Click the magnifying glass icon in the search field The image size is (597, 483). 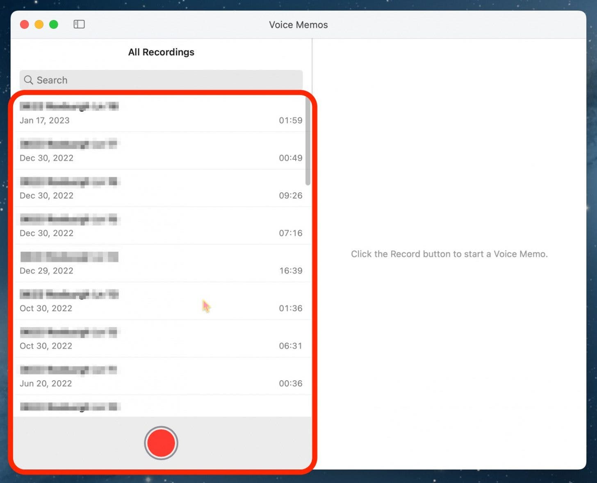(28, 80)
